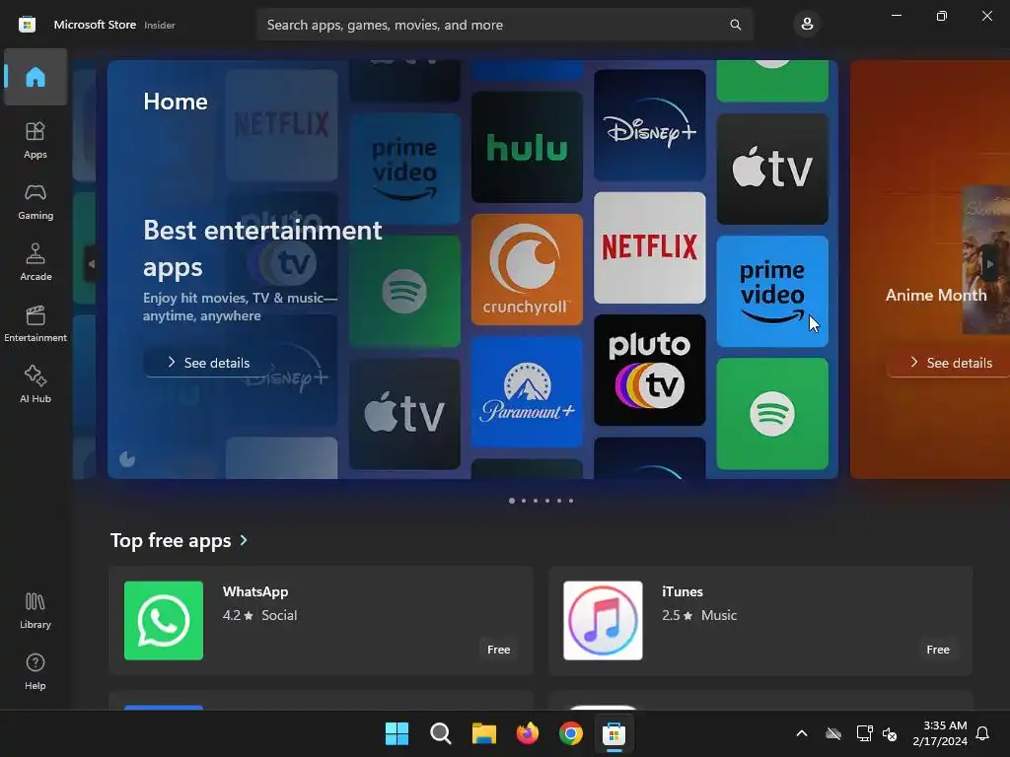Select the sixth carousel page dot
The width and height of the screenshot is (1010, 757).
(x=571, y=500)
